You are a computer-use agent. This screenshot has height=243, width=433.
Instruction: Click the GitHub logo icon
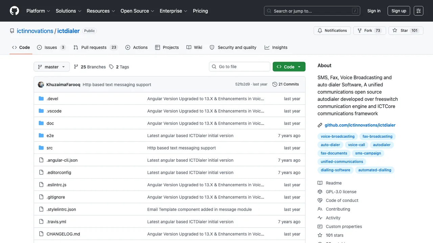click(x=15, y=11)
